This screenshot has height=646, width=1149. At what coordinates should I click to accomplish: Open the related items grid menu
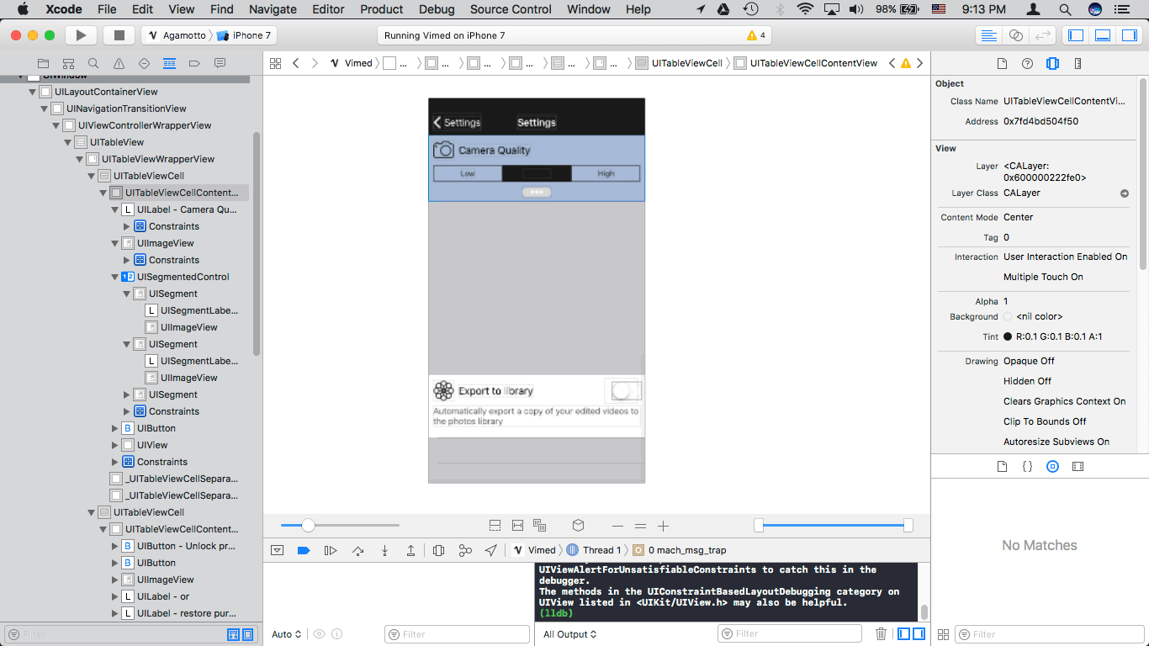click(x=275, y=63)
